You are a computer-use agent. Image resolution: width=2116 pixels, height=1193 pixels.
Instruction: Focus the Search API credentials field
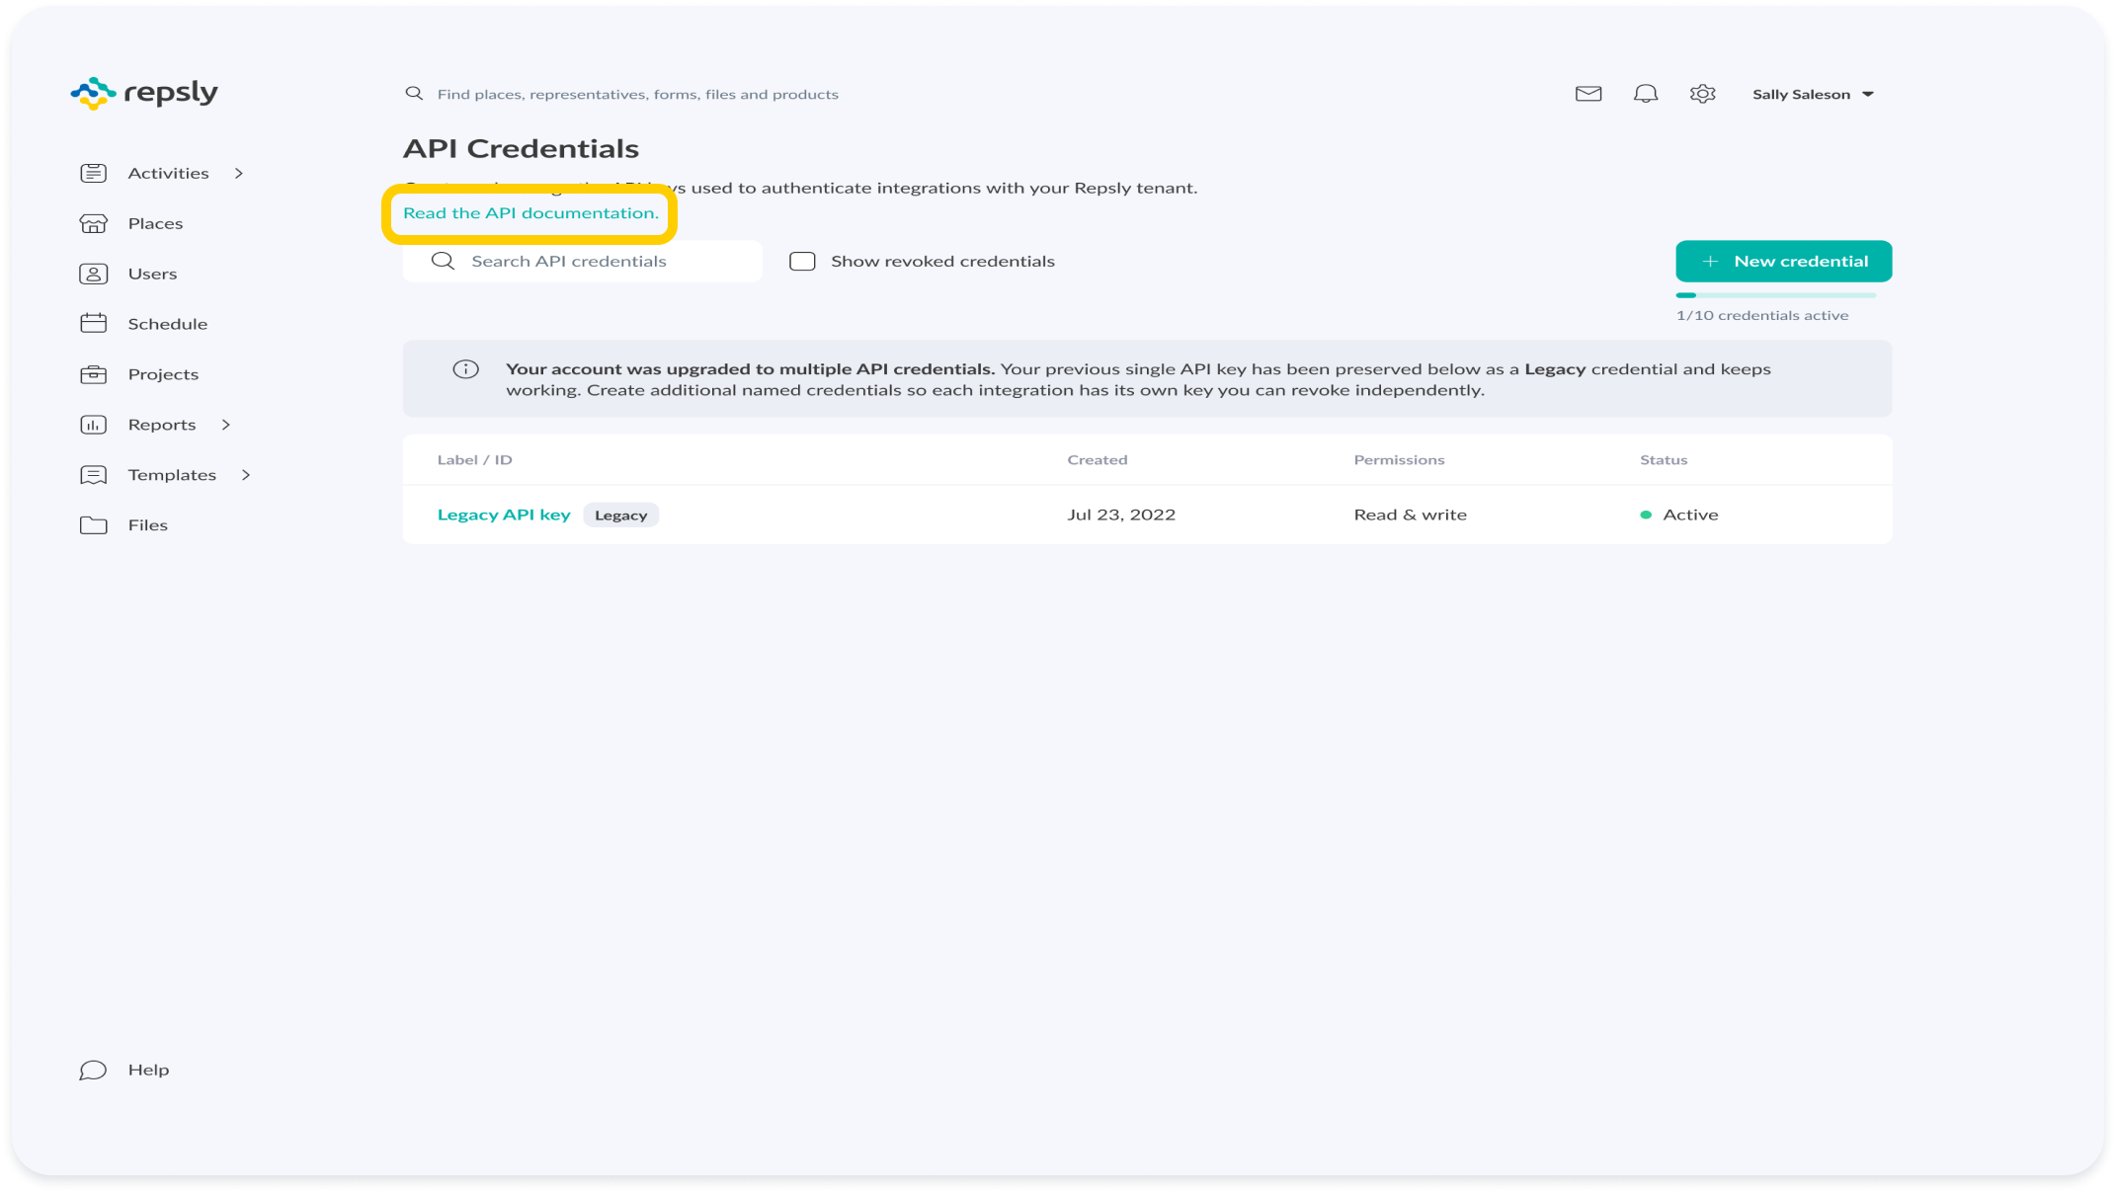[x=582, y=261]
